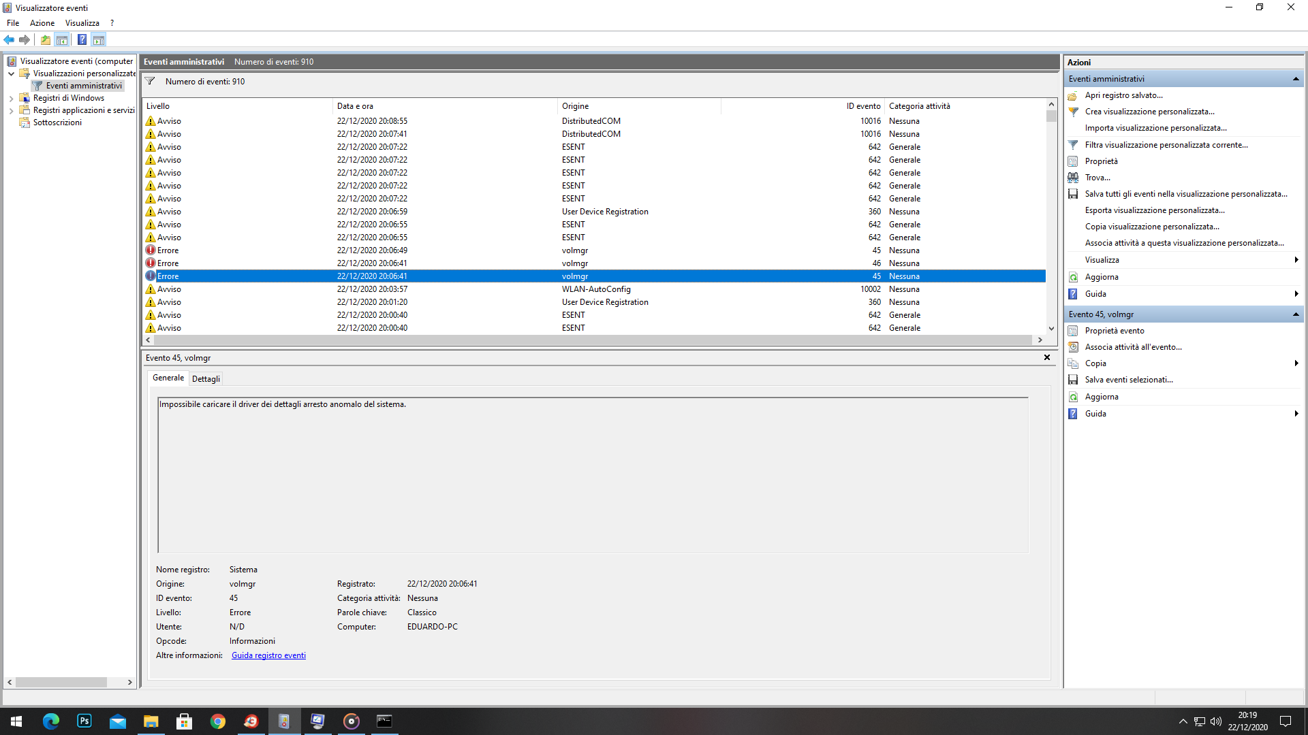
Task: Collapse the Eventi amministrativi actions section
Action: 1295,79
